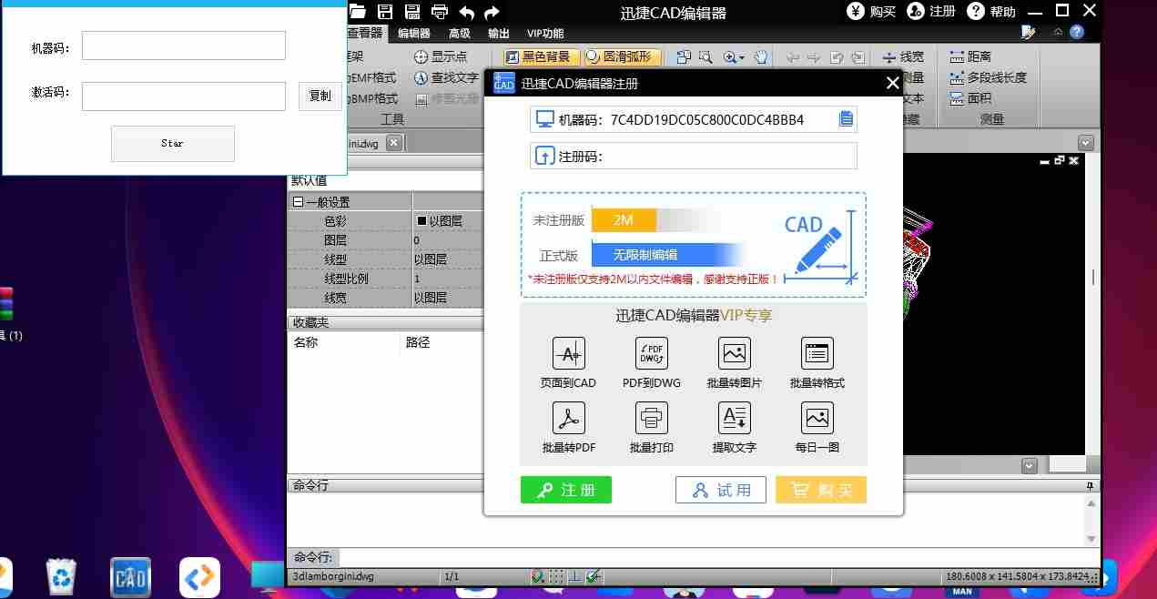1157x599 pixels.
Task: Click the 注册码 input field in the dialog
Action: 694,156
